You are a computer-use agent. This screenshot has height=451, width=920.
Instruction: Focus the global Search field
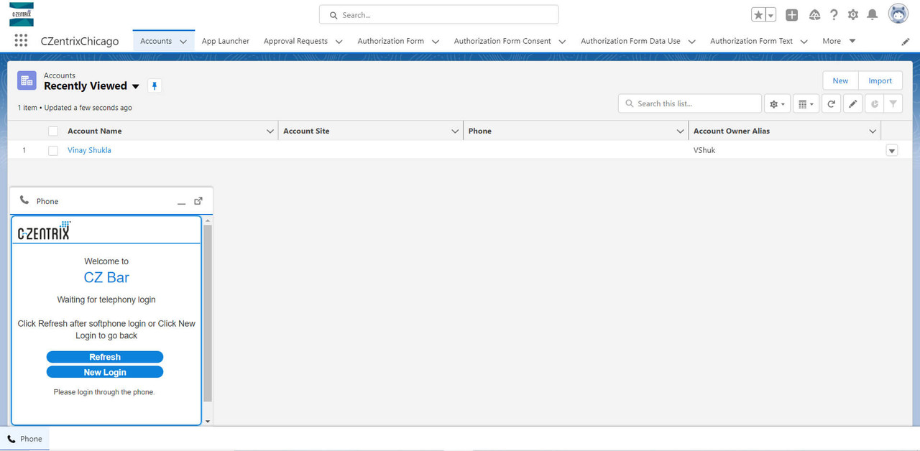click(x=438, y=15)
